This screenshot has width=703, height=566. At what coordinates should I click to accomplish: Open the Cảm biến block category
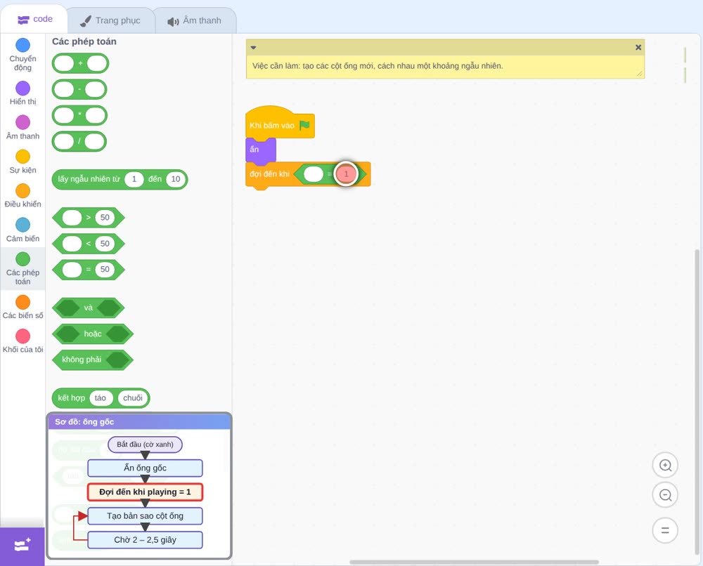23,230
